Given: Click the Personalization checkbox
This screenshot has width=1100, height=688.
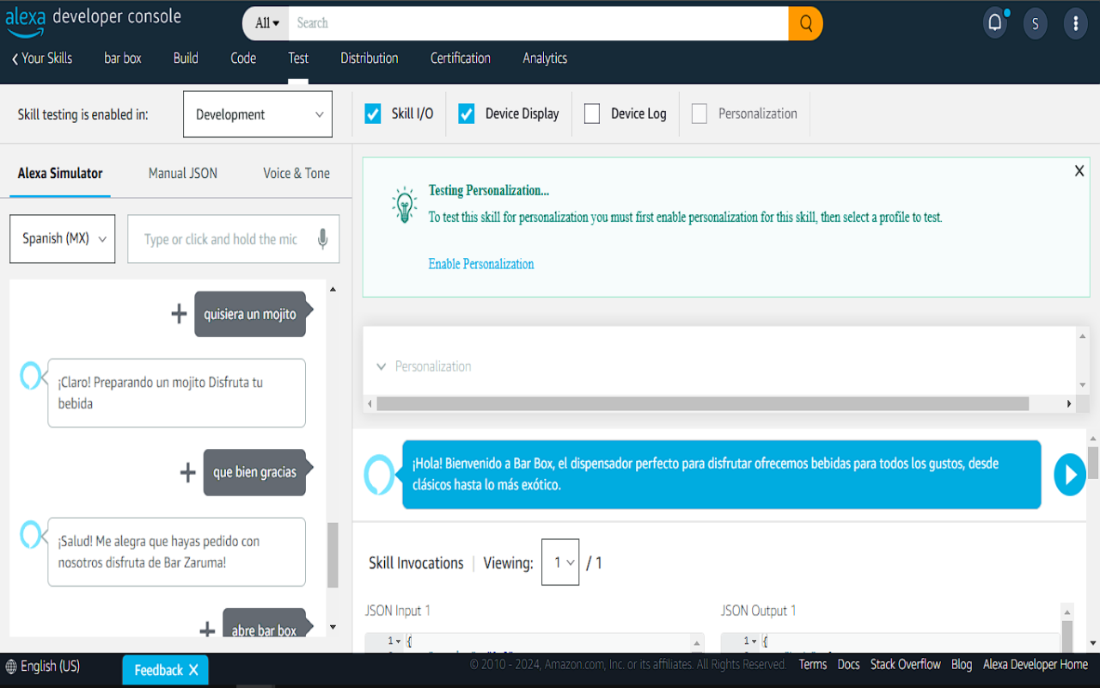Looking at the screenshot, I should (700, 114).
